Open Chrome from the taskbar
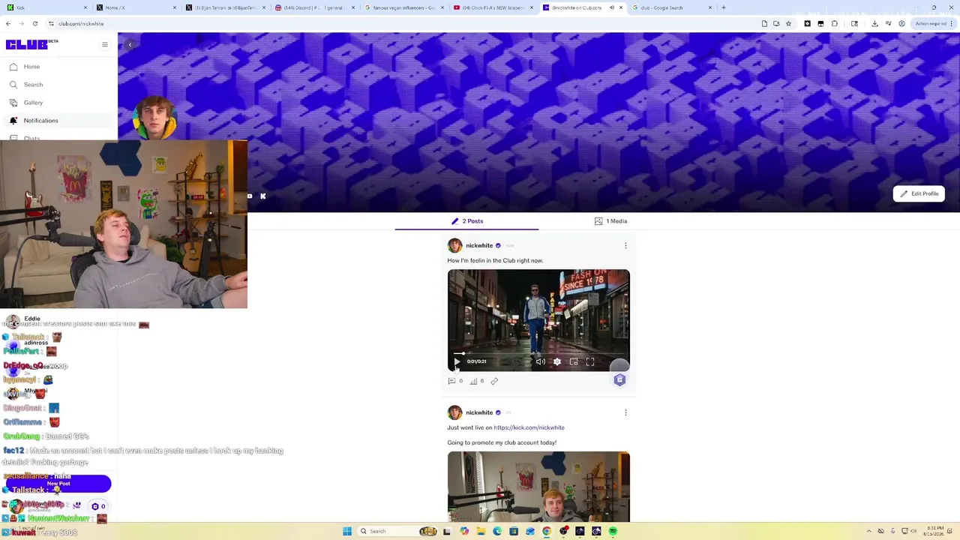 [547, 531]
